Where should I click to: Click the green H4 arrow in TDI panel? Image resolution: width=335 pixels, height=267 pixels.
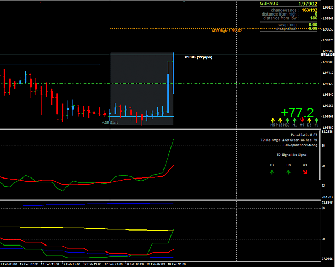[288, 172]
